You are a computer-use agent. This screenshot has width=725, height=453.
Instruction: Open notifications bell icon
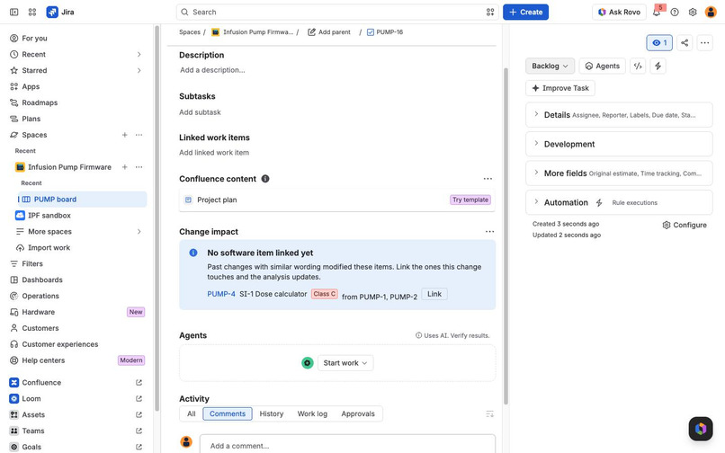657,12
